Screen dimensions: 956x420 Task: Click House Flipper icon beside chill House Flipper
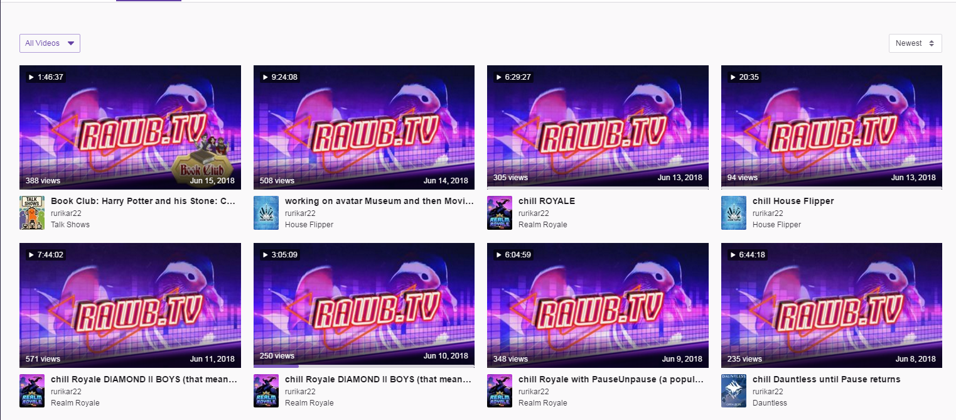pyautogui.click(x=734, y=212)
